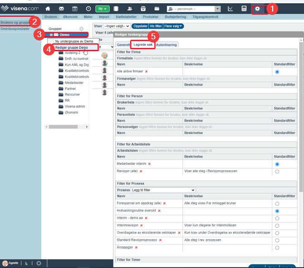Switch to the Generelt tab
304x268 pixels.
tap(123, 45)
